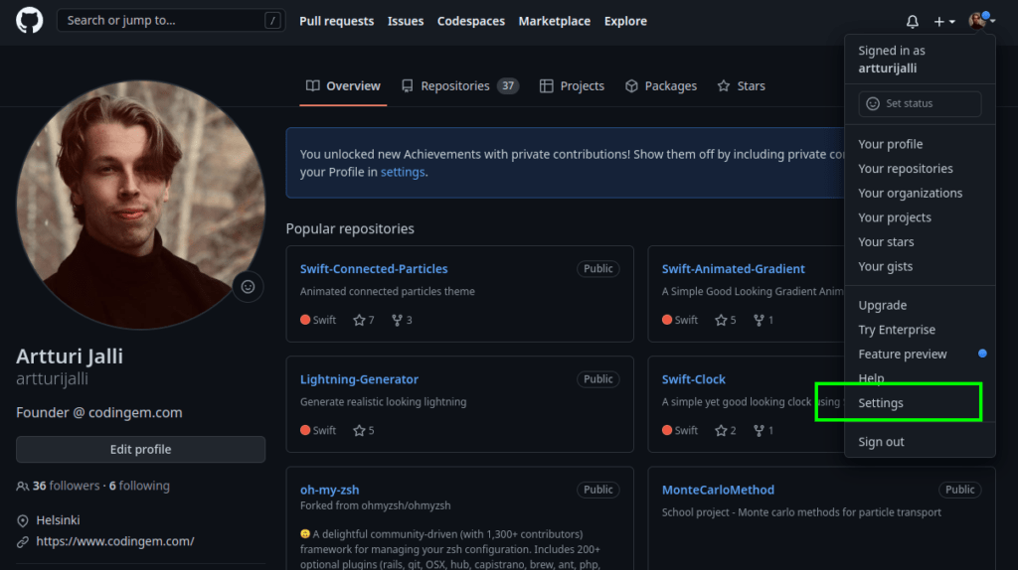Open the Lightning-Generator repository
This screenshot has height=570, width=1018.
(x=359, y=379)
